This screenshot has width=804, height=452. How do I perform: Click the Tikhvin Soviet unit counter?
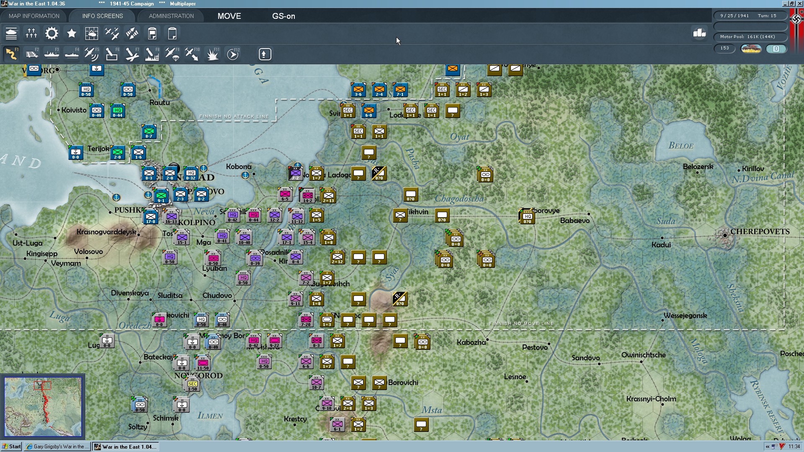(x=400, y=216)
